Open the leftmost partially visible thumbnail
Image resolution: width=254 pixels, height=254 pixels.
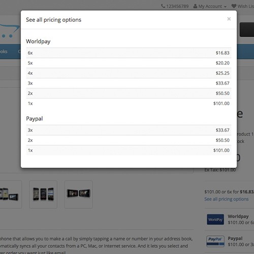(x=11, y=194)
